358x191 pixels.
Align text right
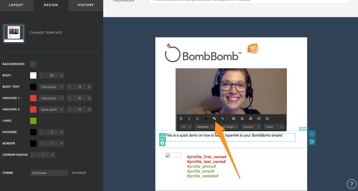click(x=250, y=118)
